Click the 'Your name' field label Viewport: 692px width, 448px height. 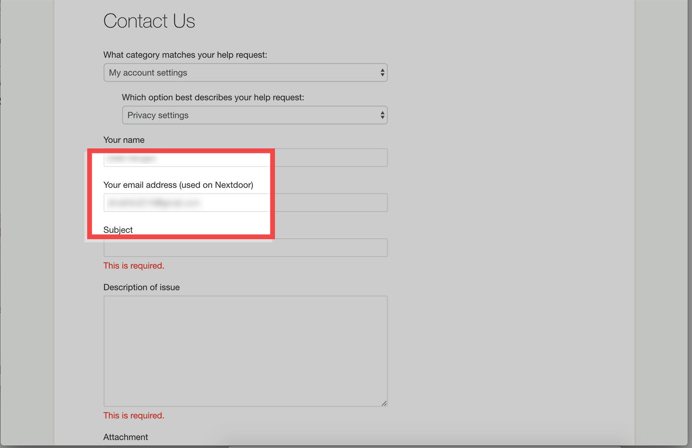click(x=124, y=140)
